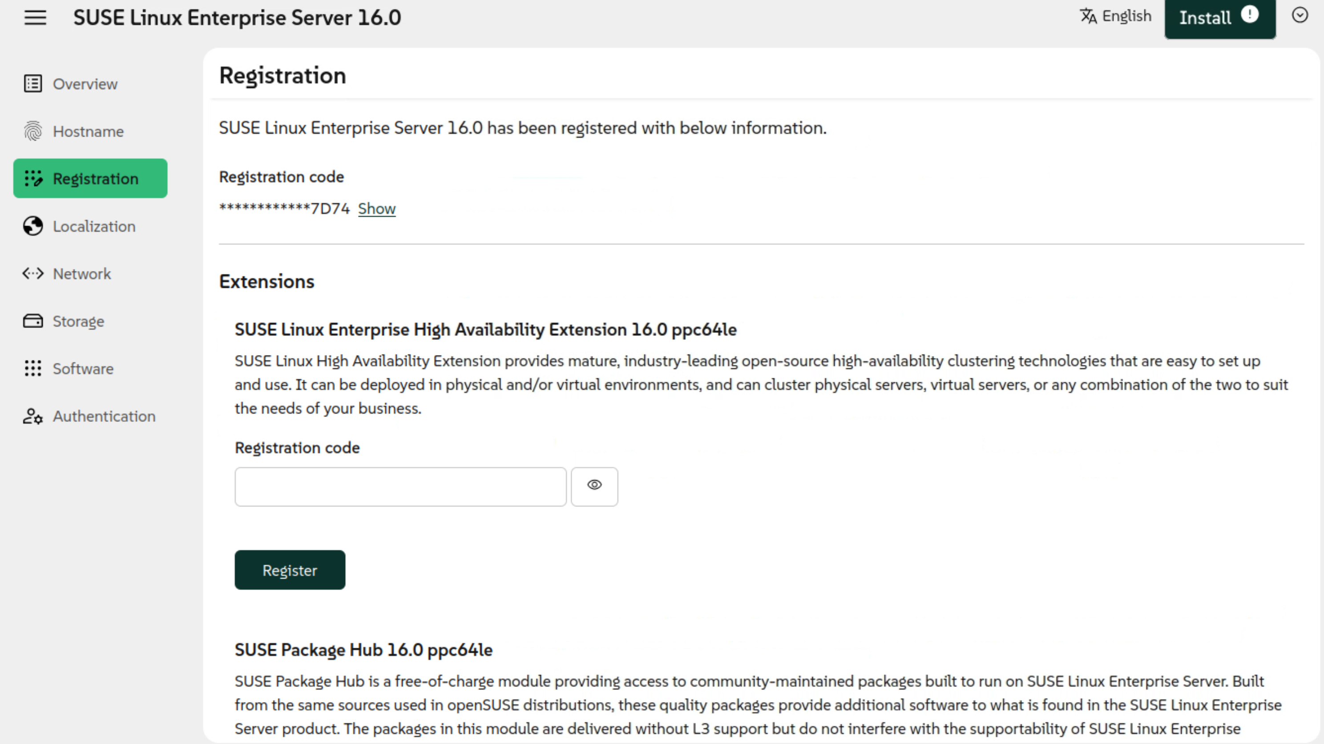1324x744 pixels.
Task: Click the hamburger menu icon
Action: 35,17
